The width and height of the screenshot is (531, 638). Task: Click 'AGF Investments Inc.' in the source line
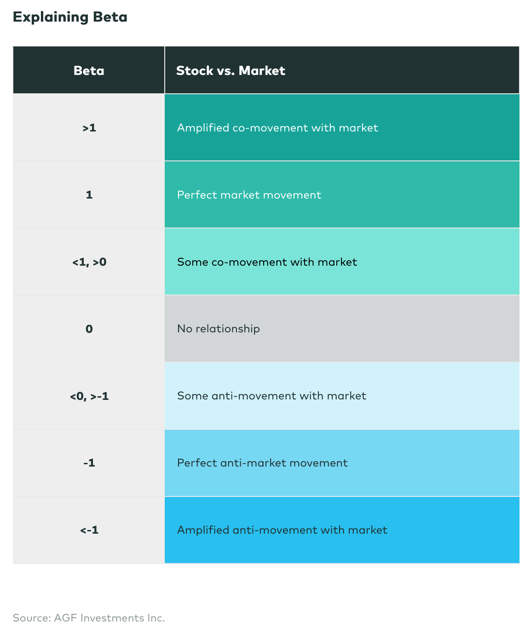click(110, 618)
